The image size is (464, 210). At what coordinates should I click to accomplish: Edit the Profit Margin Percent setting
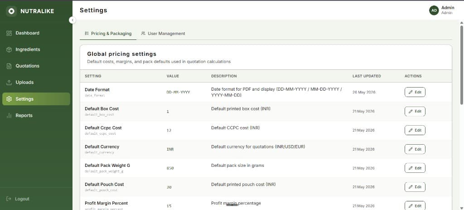415,205
